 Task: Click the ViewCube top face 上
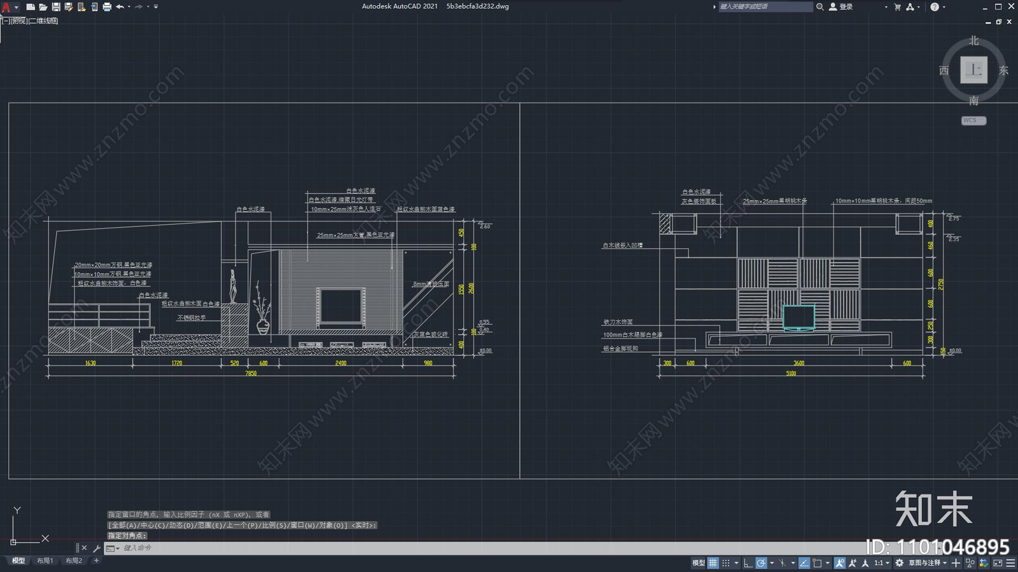tap(973, 70)
